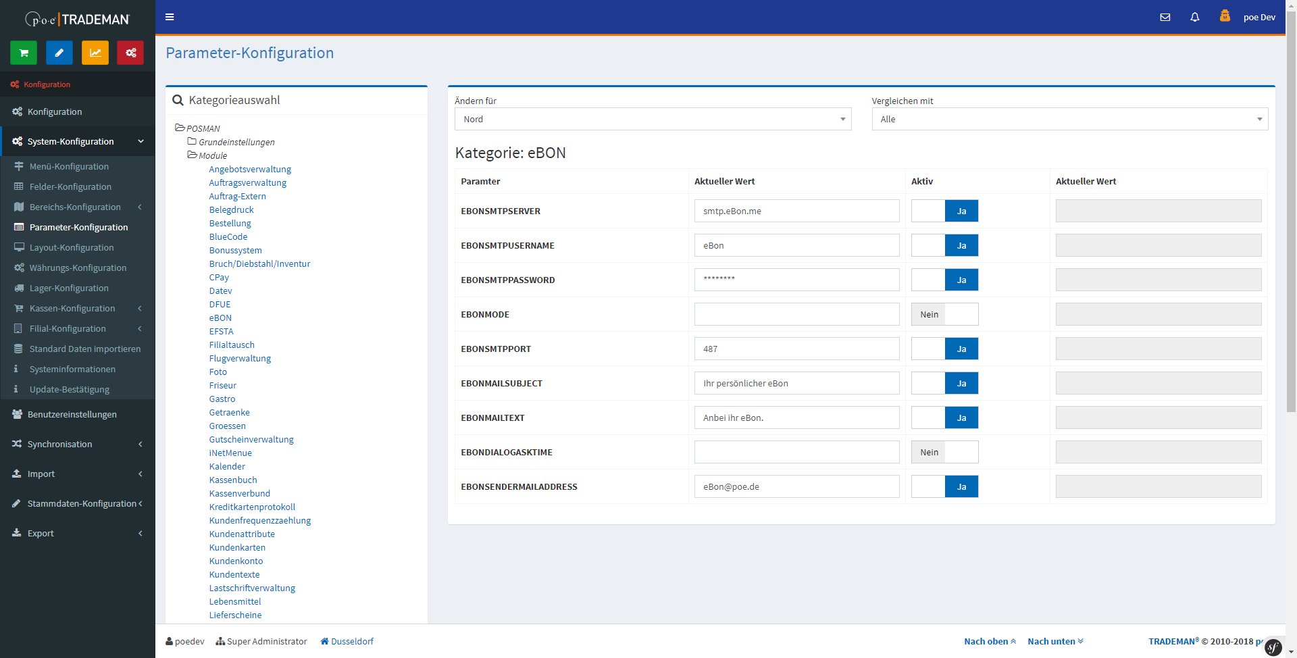
Task: Click the Standard Daten importieren database icon
Action: (18, 349)
